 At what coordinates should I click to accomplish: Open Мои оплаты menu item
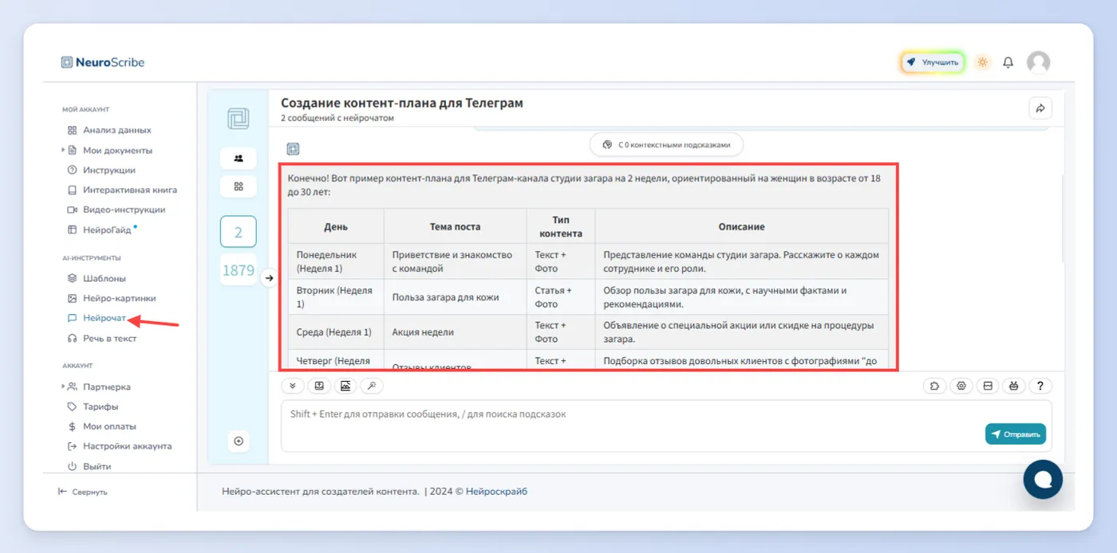109,426
